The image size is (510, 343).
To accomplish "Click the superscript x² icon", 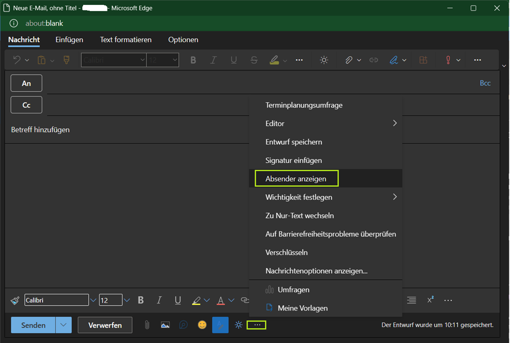I will point(430,300).
